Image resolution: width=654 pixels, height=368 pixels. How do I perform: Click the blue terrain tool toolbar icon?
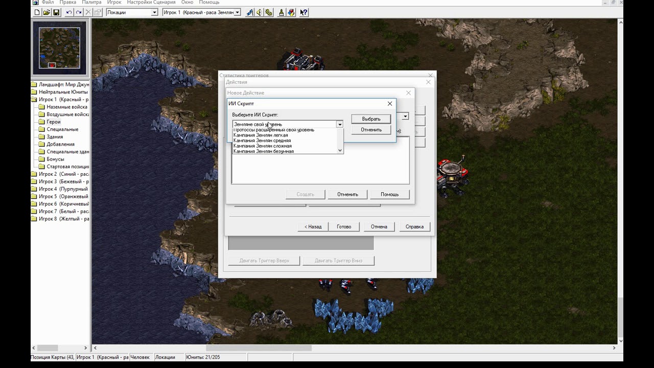pyautogui.click(x=250, y=12)
